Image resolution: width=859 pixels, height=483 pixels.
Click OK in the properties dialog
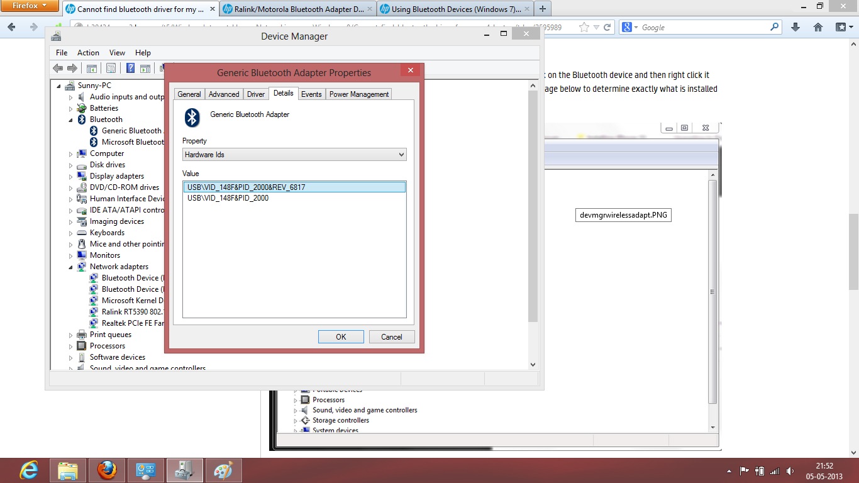pos(341,337)
